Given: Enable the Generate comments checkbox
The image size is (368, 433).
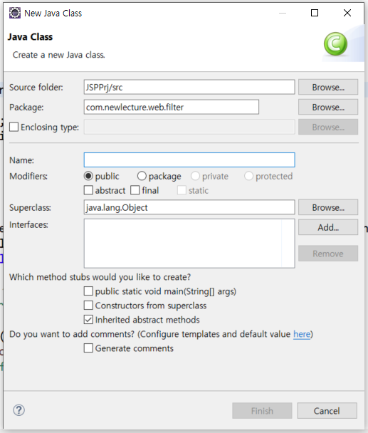Looking at the screenshot, I should pyautogui.click(x=88, y=348).
